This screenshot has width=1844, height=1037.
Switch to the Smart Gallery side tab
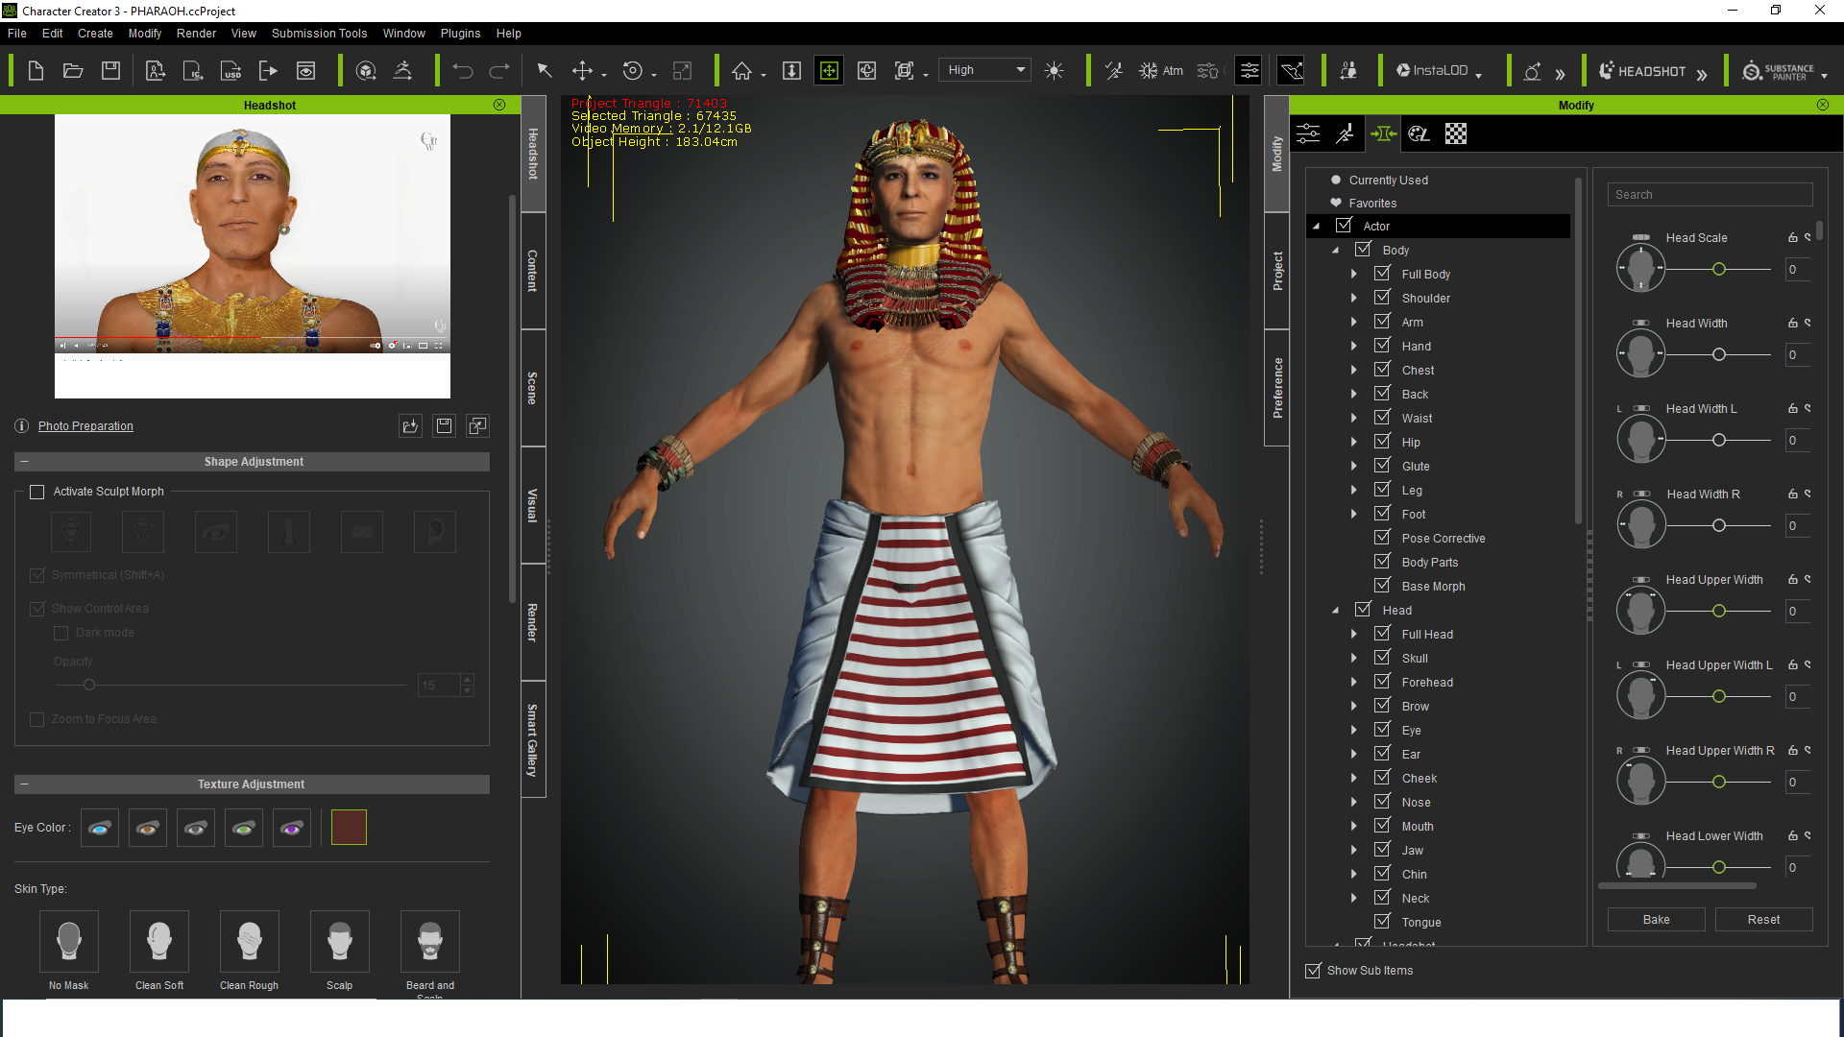click(533, 739)
